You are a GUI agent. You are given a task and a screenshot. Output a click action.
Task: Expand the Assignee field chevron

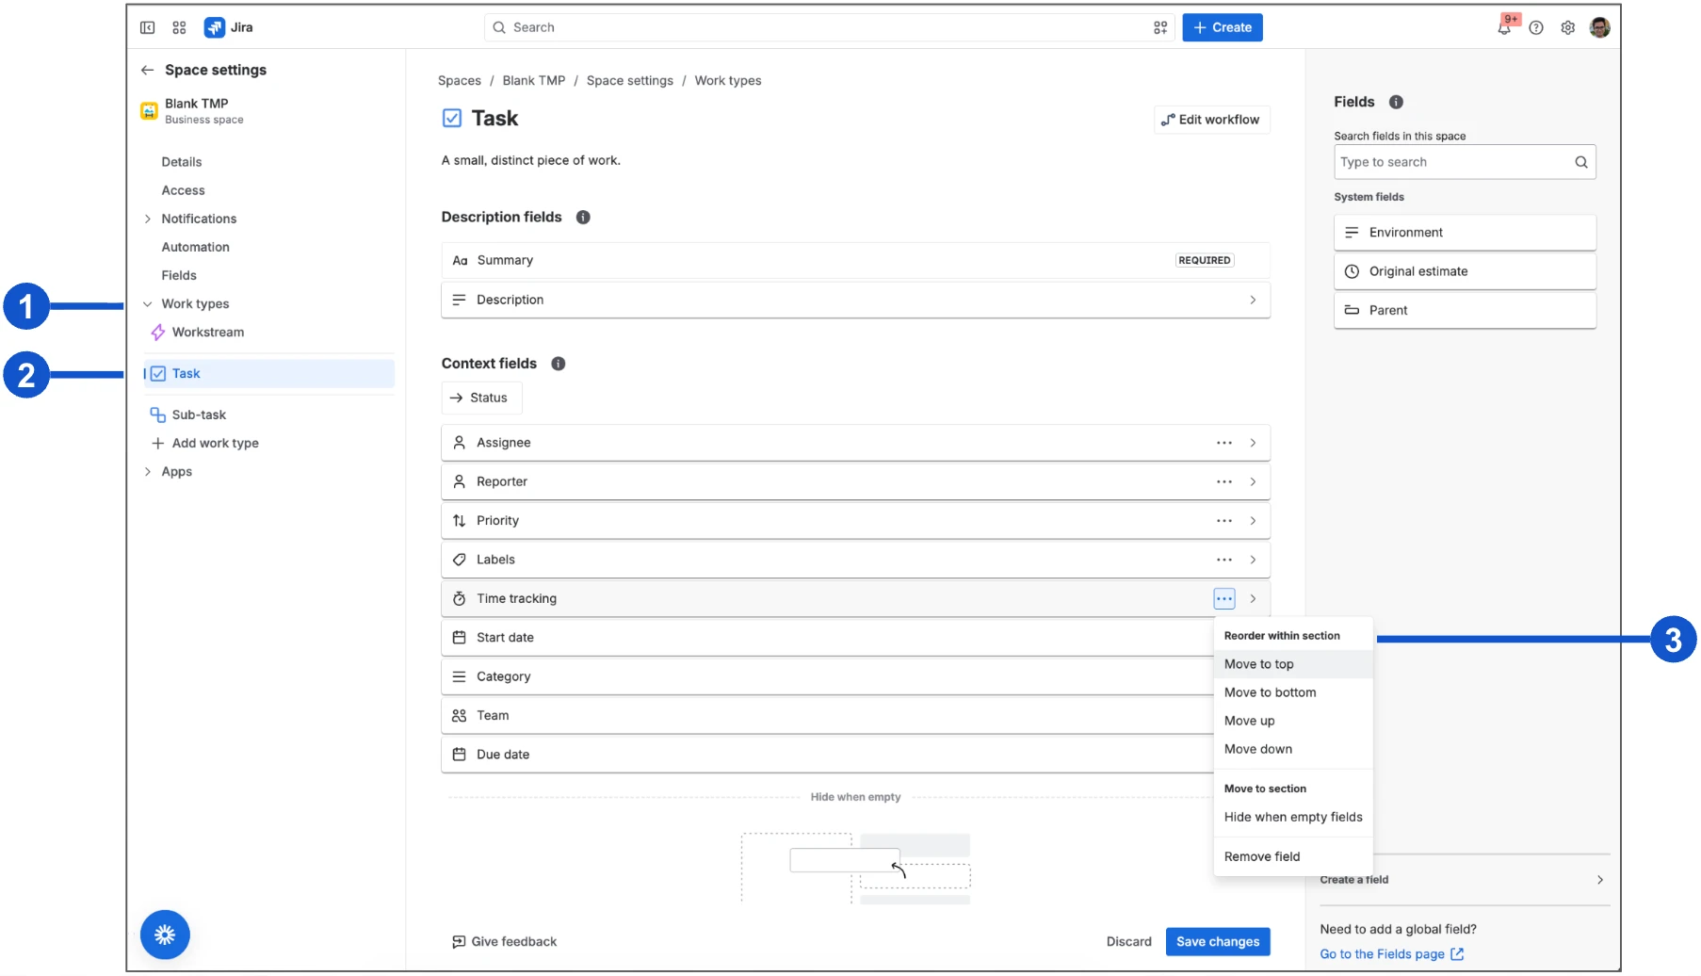[1253, 443]
